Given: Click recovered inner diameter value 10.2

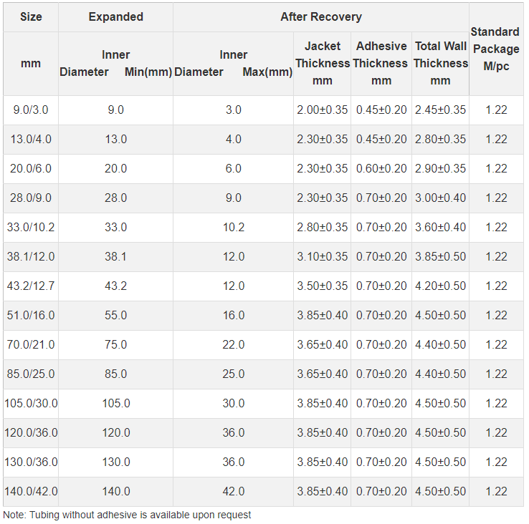Looking at the screenshot, I should (234, 227).
